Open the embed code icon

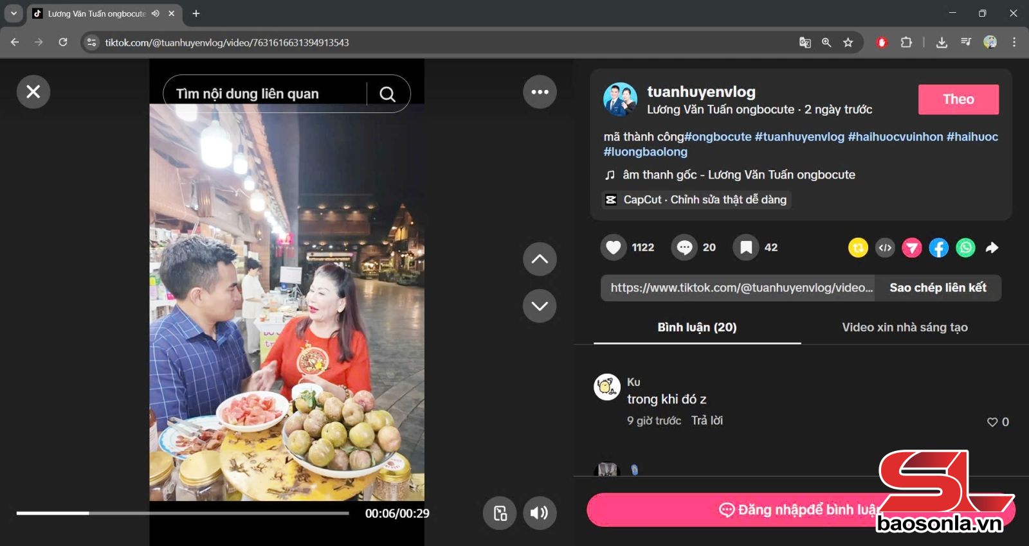point(885,248)
